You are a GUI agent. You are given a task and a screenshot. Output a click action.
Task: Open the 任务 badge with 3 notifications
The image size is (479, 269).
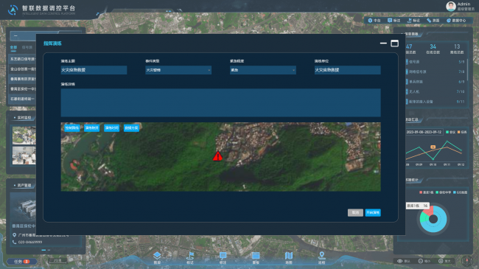[21, 262]
